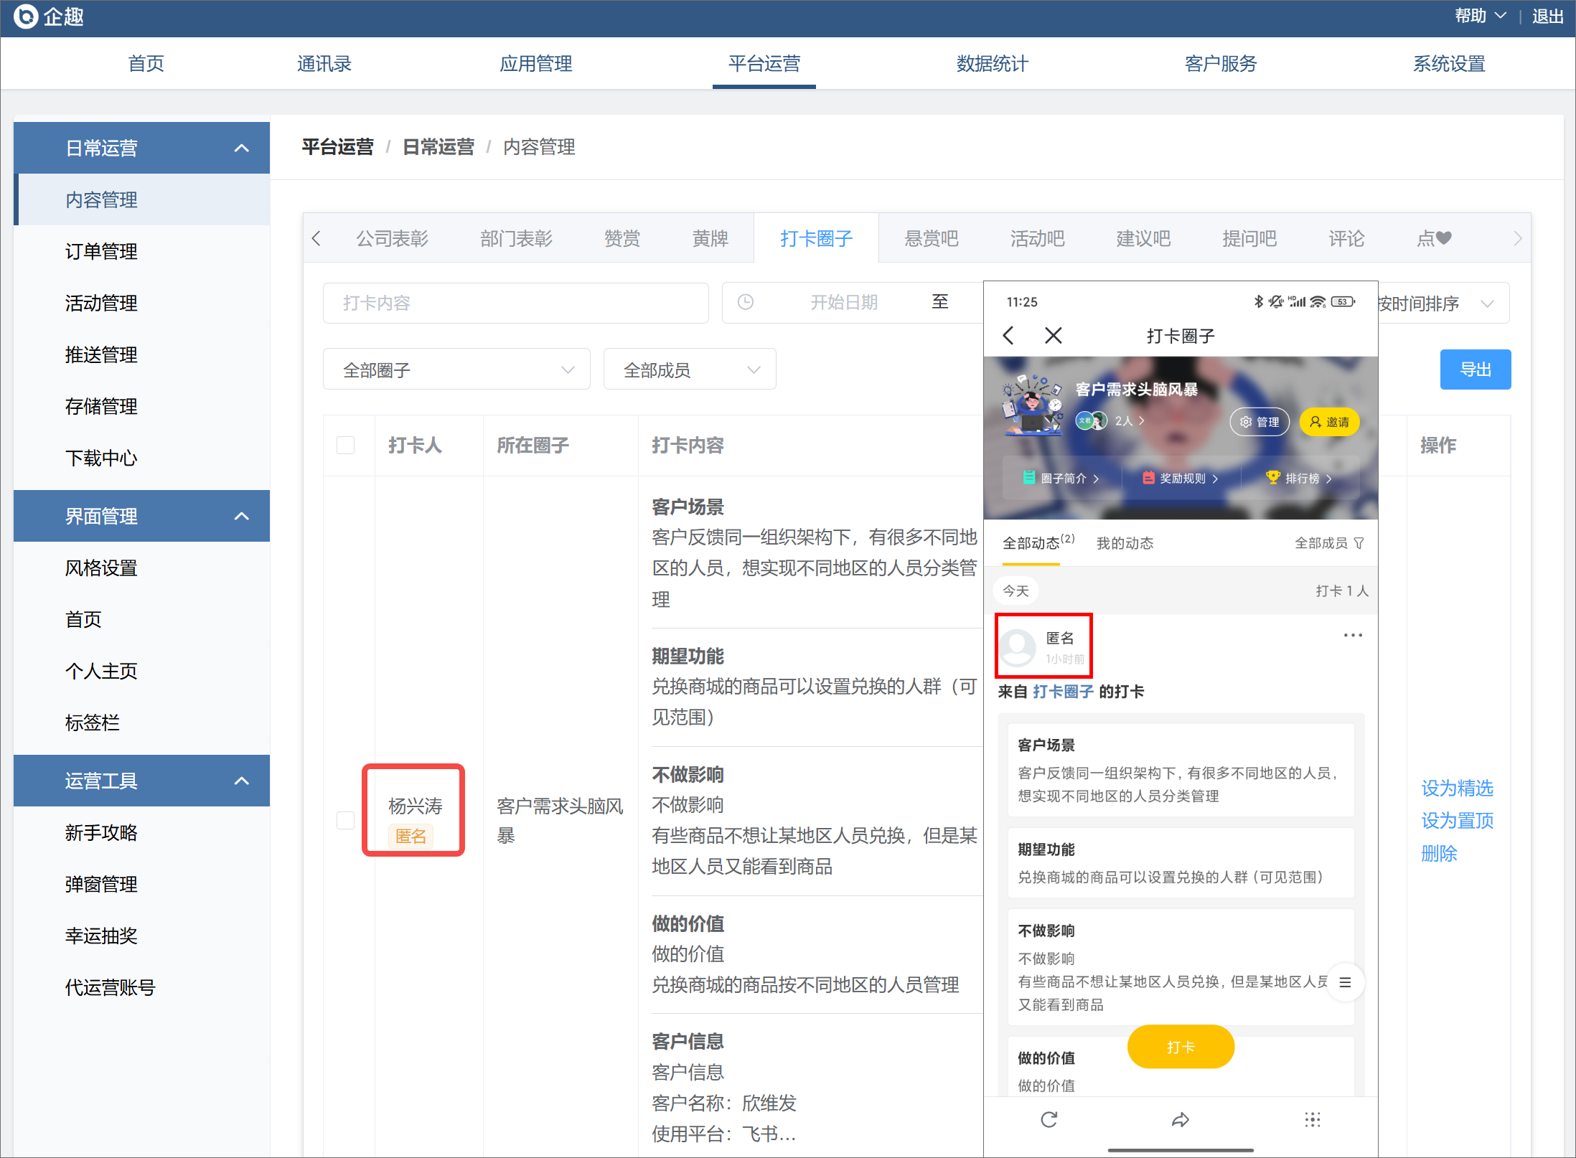Collapse the 界面管理 sidebar section
The width and height of the screenshot is (1576, 1158).
point(242,516)
